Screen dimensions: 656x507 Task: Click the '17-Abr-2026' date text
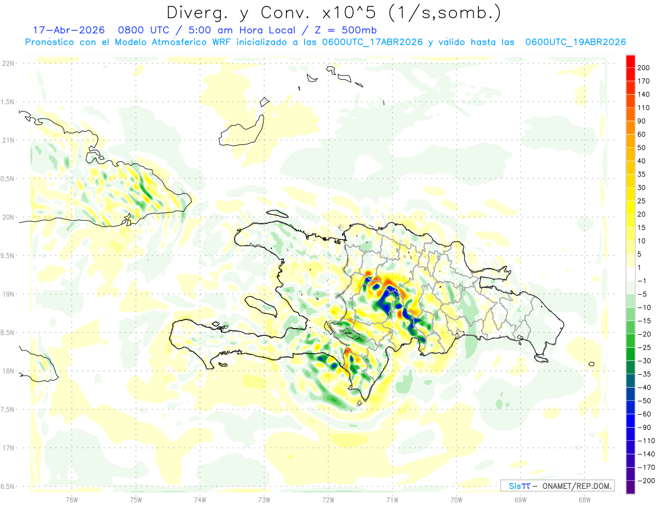coord(69,30)
